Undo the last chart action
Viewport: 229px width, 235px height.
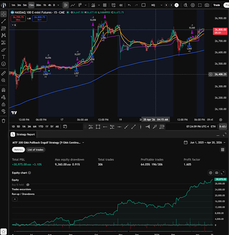coord(129,5)
